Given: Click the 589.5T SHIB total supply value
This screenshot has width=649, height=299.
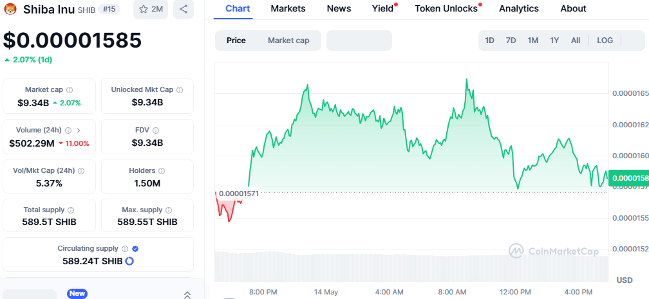Looking at the screenshot, I should (x=49, y=222).
